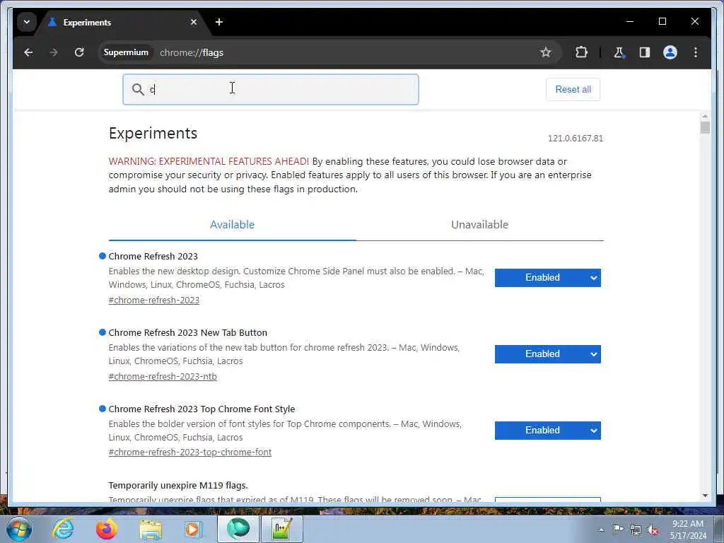Go back using the browser back arrow
The width and height of the screenshot is (724, 543).
[x=28, y=52]
